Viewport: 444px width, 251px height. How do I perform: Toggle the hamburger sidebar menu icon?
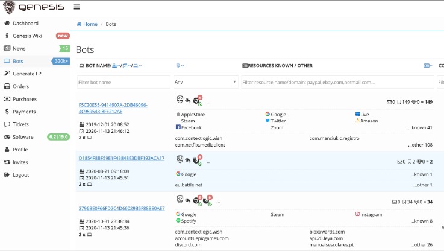(77, 7)
